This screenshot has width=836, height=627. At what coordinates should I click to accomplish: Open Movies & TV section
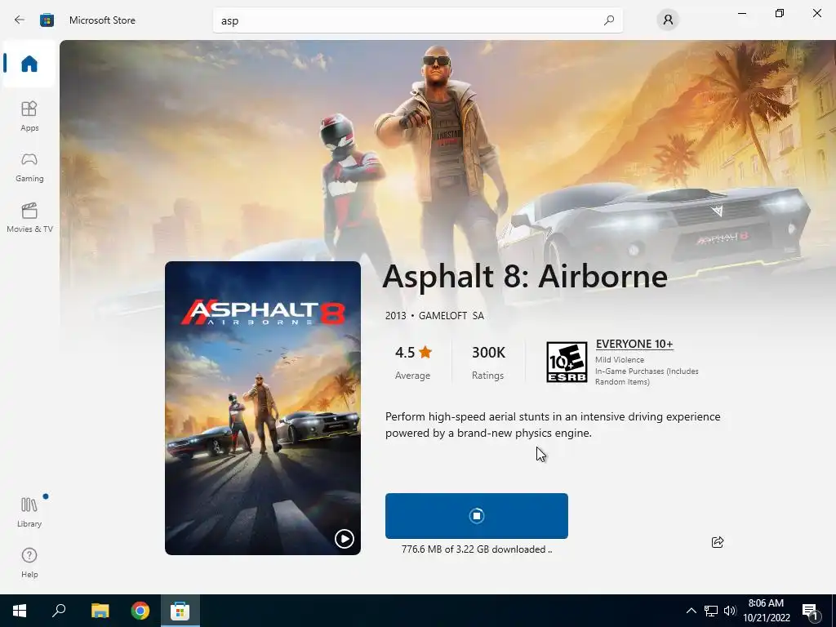click(29, 217)
